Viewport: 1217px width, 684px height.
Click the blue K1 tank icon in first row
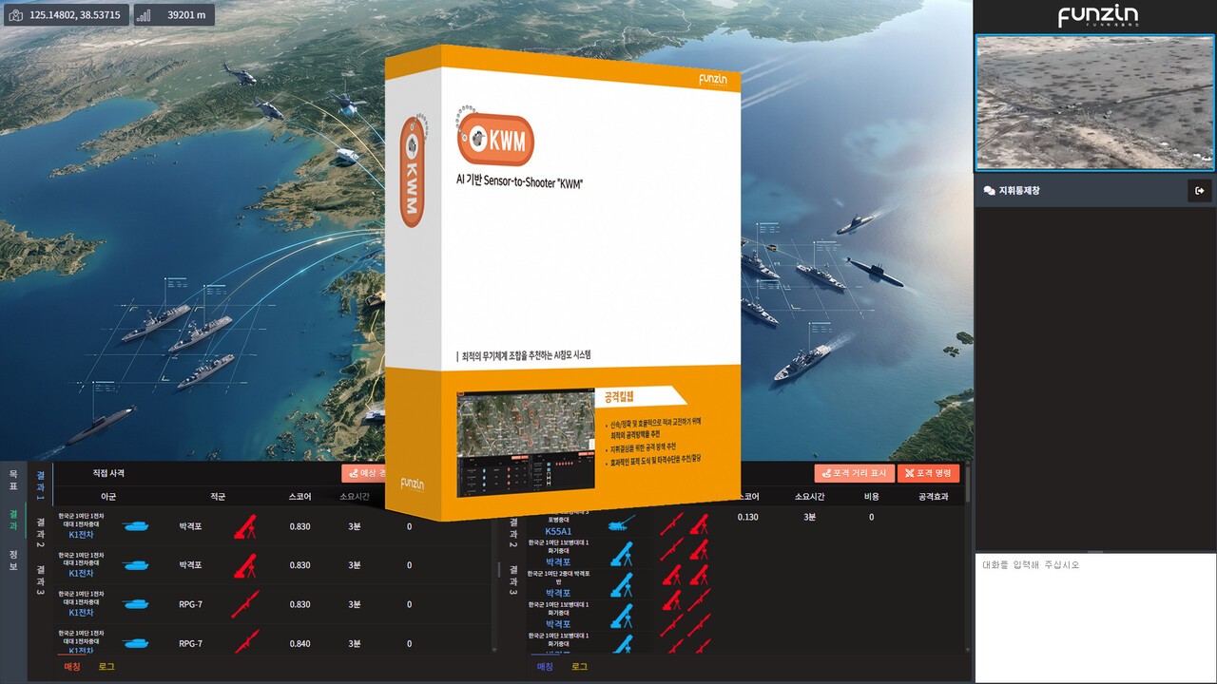135,525
